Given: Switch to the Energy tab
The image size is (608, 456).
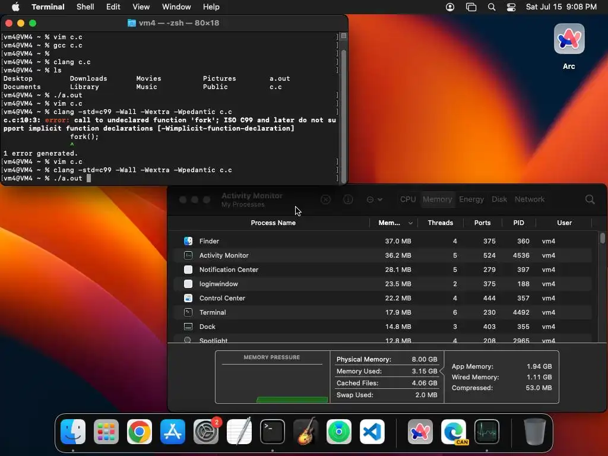Looking at the screenshot, I should (471, 199).
